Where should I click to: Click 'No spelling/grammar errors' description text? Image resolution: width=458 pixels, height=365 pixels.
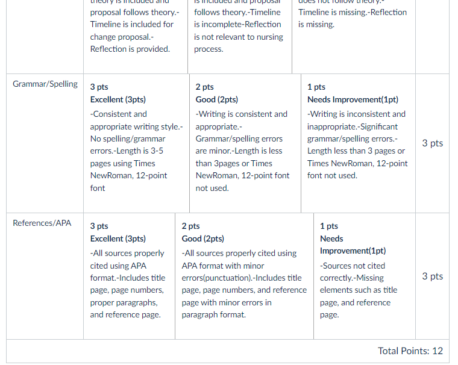pos(128,145)
